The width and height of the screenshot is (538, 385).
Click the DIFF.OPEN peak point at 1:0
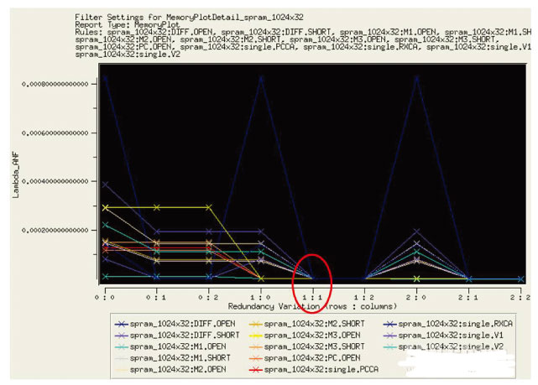click(261, 78)
